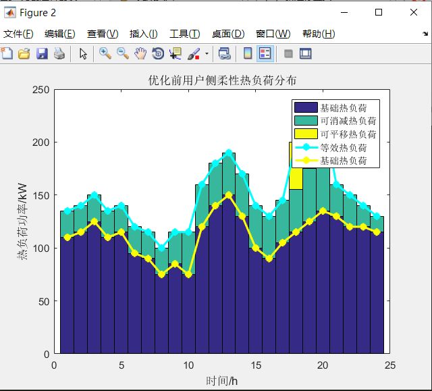This screenshot has height=391, width=432.
Task: Toggle the Insert Legend toolbar button
Action: coord(265,53)
